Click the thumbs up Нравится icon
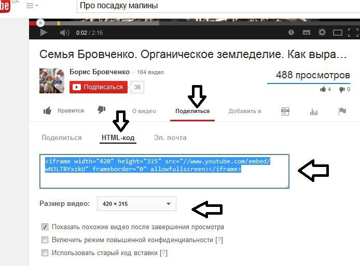The height and width of the screenshot is (266, 360). (x=47, y=111)
